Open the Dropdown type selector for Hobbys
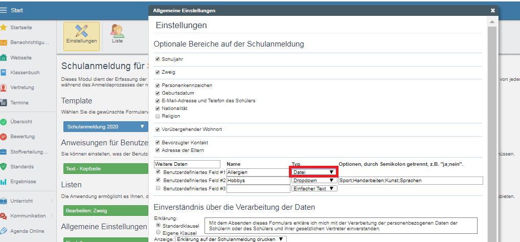 (314, 180)
